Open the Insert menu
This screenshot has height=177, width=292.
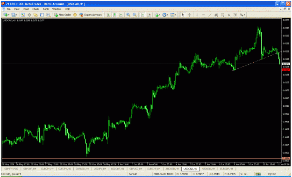(x=26, y=9)
